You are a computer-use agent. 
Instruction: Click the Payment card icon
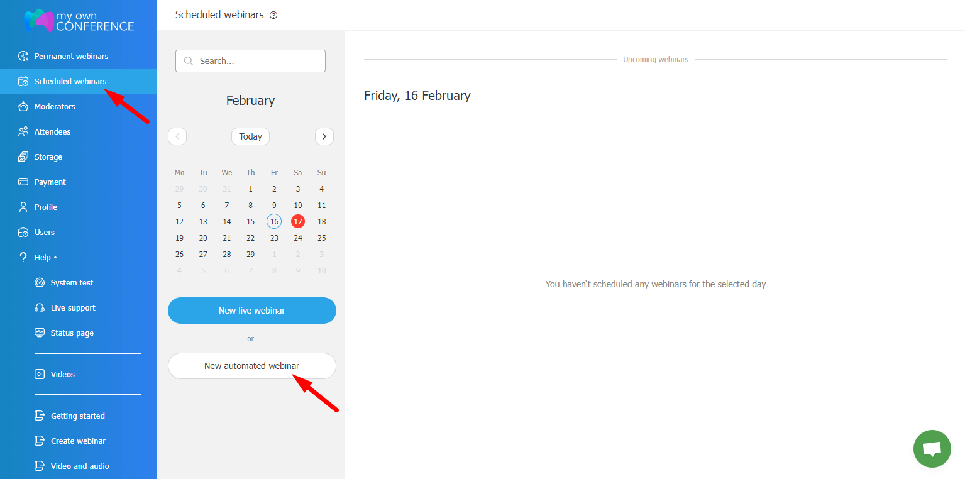pos(23,182)
